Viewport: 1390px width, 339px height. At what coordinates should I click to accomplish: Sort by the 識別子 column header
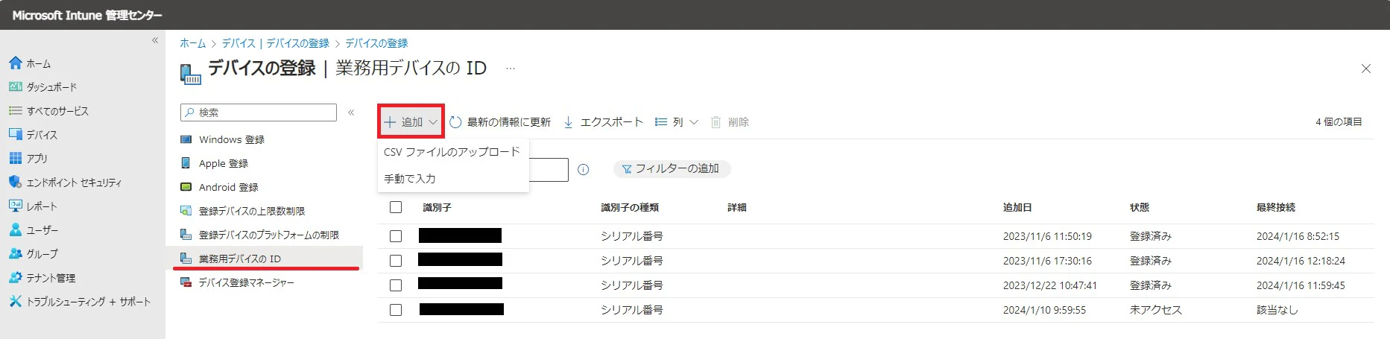[437, 207]
